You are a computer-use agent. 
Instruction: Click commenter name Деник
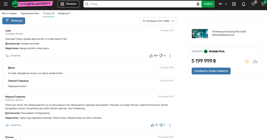coord(11,68)
